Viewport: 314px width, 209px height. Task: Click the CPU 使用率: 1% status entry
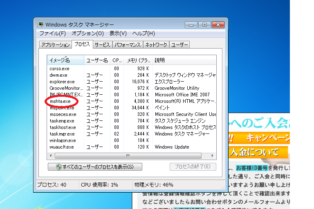coord(99,185)
